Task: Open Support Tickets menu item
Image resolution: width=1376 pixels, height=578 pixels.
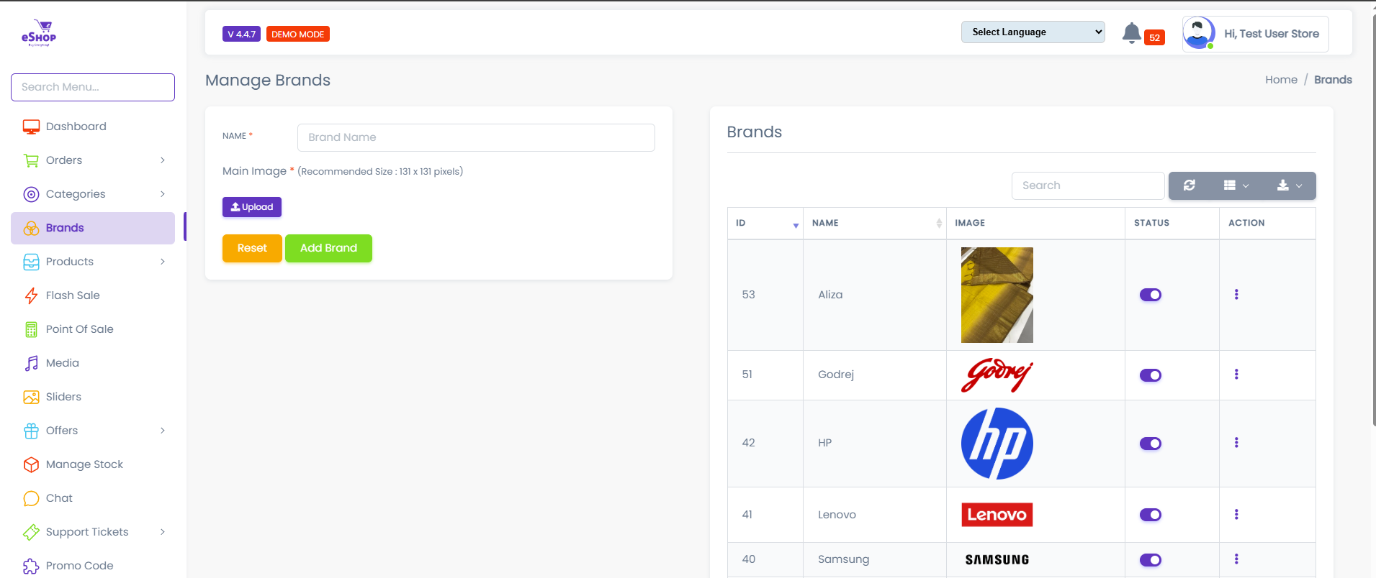Action: pos(93,532)
